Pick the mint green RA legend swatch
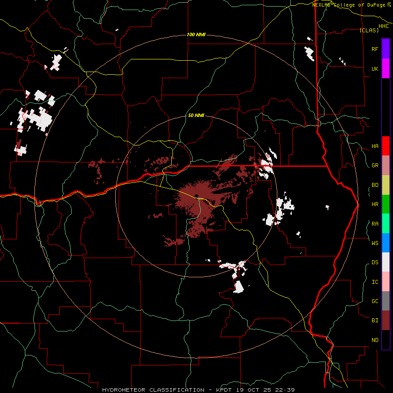Screen dimensions: 393x393 (386, 223)
